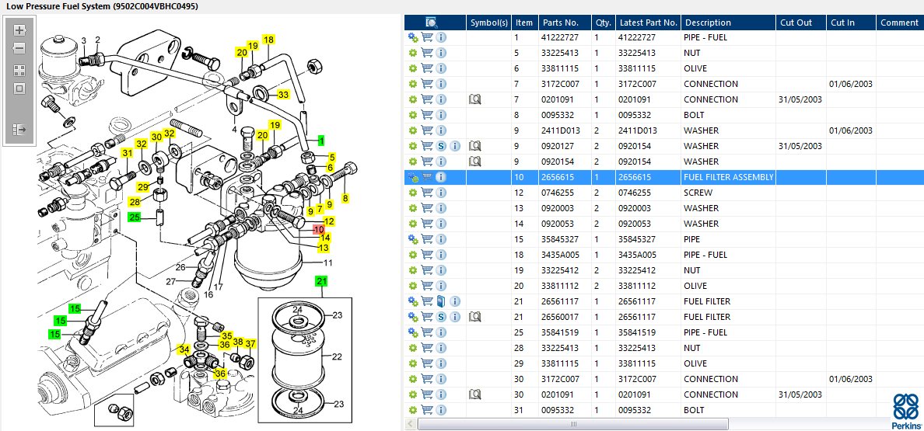Select part number cell '41222727' in Parts No.
The height and width of the screenshot is (431, 924).
[565, 37]
